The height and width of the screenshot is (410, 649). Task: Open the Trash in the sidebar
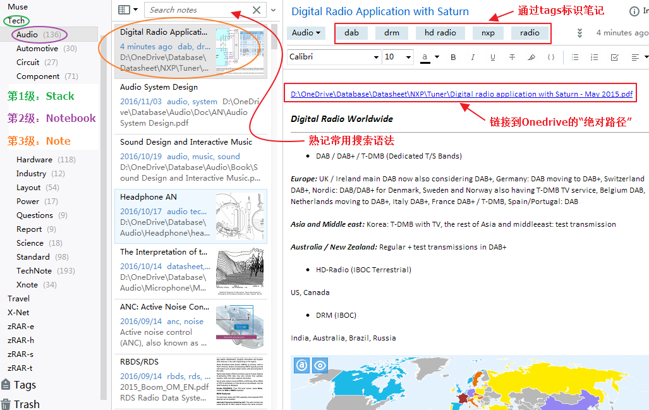pos(21,404)
